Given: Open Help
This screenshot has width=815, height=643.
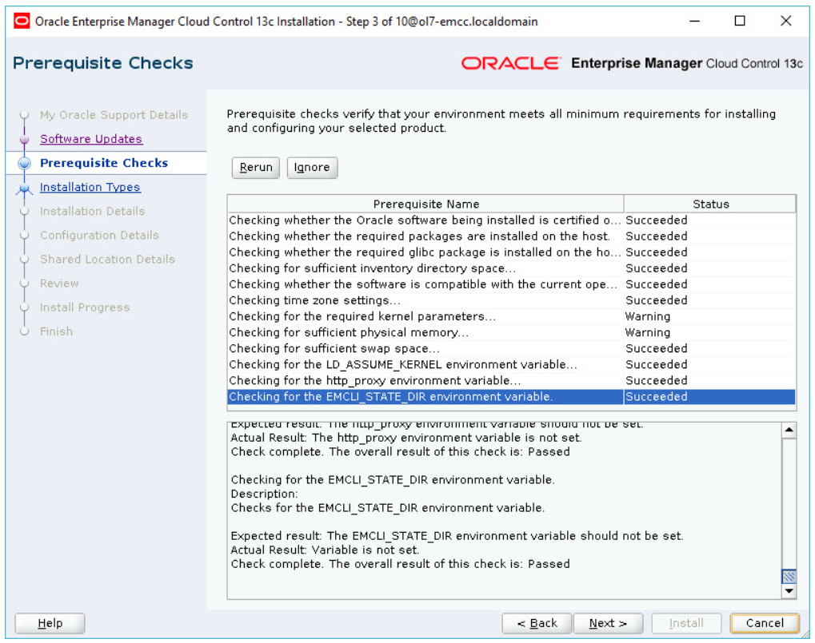Looking at the screenshot, I should pyautogui.click(x=50, y=623).
